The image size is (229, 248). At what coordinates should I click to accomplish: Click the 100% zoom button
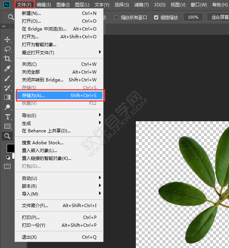click(x=193, y=17)
